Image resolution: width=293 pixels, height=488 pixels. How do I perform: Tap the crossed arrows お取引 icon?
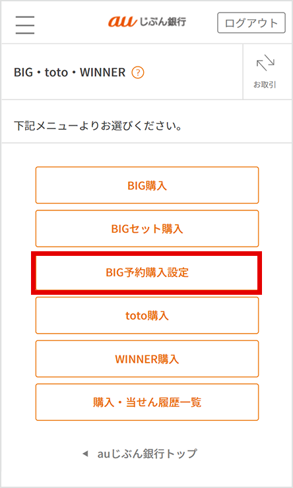(x=265, y=63)
